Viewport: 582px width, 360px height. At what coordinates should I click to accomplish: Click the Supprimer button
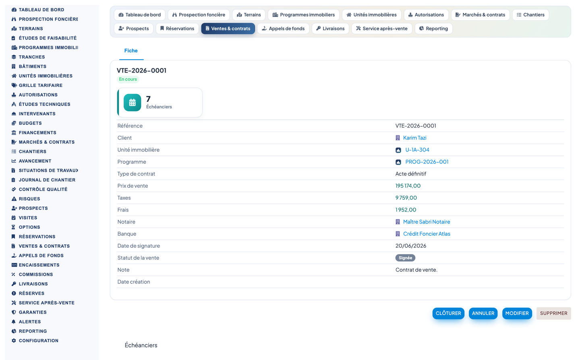[553, 313]
